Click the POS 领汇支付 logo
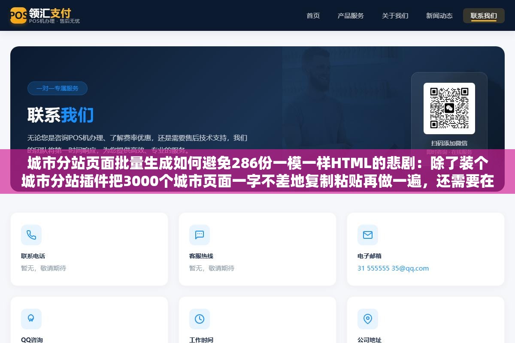This screenshot has height=343, width=515. [x=45, y=15]
